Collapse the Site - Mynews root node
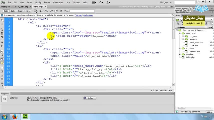214x120 pixels. pyautogui.click(x=177, y=30)
